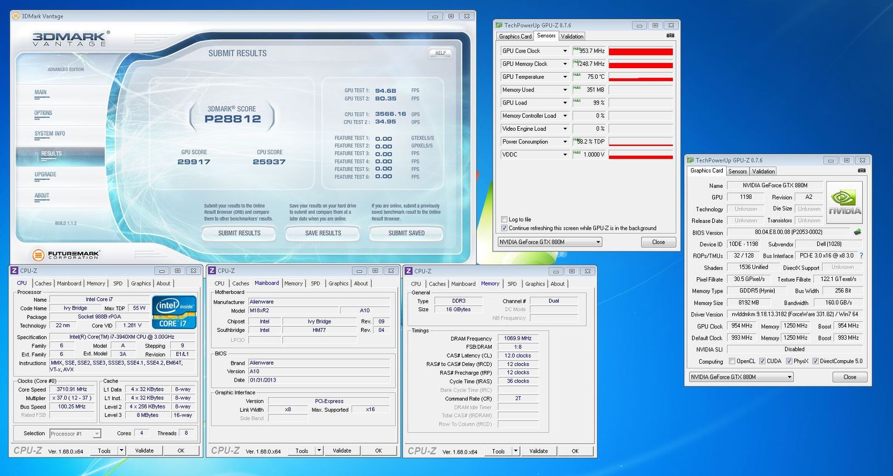Click the Futuremark Corporation logo
Viewport: 893px width, 476px height.
(66, 255)
